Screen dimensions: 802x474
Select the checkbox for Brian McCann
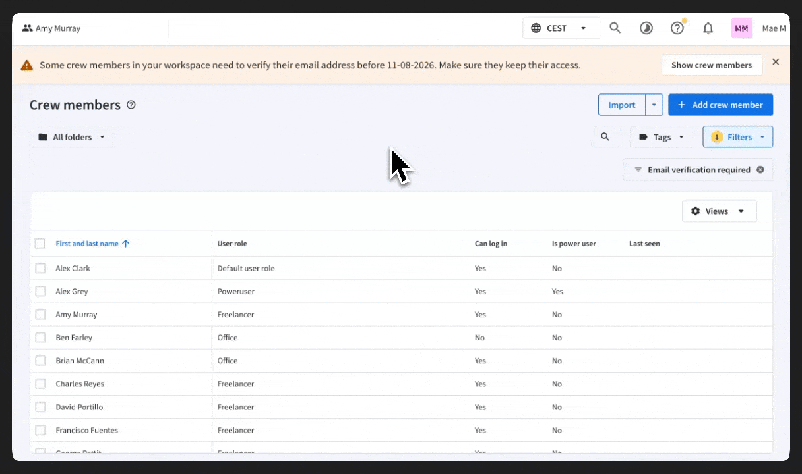coord(40,361)
